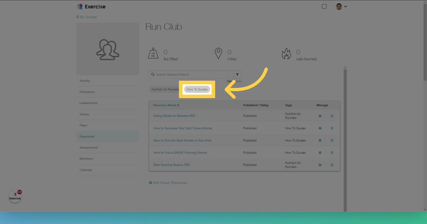Open the Assessments tab in sidebar
Screen dimensions: 427x224
(x=108, y=147)
